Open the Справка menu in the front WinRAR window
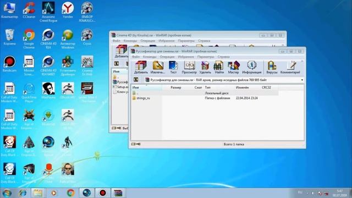 click(224, 57)
